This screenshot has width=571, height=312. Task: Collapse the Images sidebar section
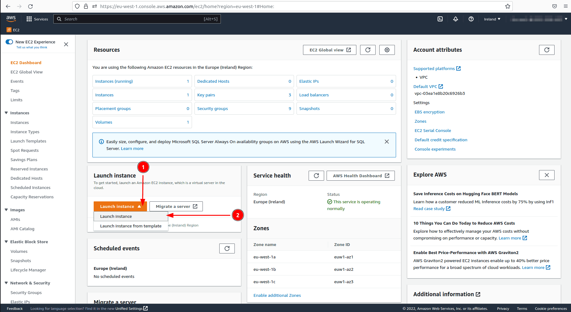tap(6, 210)
